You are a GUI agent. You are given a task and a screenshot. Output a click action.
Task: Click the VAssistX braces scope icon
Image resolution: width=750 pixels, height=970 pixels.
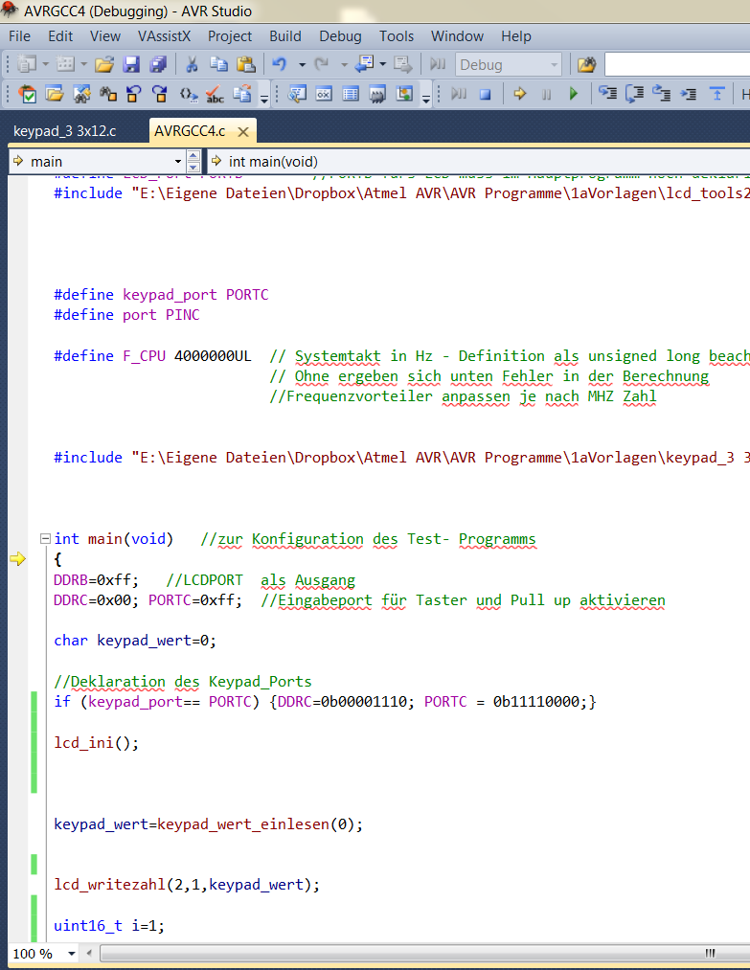188,95
